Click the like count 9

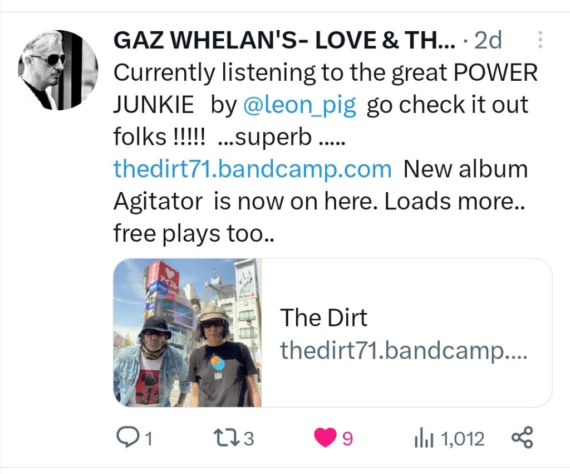click(347, 439)
